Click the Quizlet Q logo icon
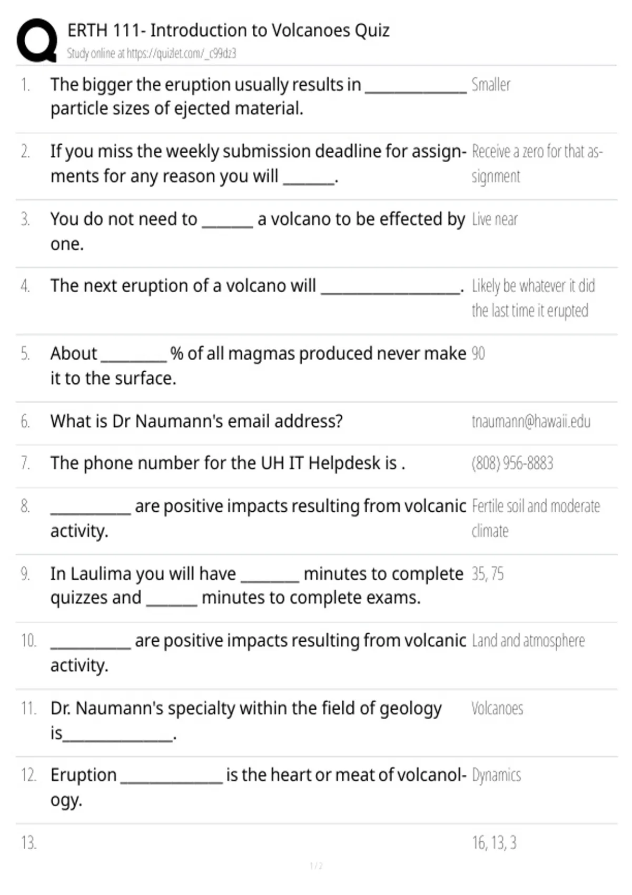This screenshot has height=895, width=632. click(x=37, y=41)
